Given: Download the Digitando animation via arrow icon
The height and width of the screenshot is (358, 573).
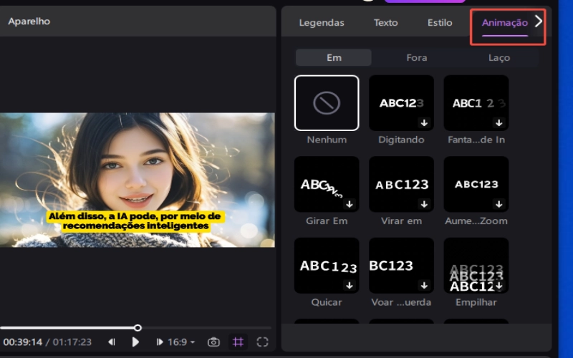Looking at the screenshot, I should click(x=424, y=122).
